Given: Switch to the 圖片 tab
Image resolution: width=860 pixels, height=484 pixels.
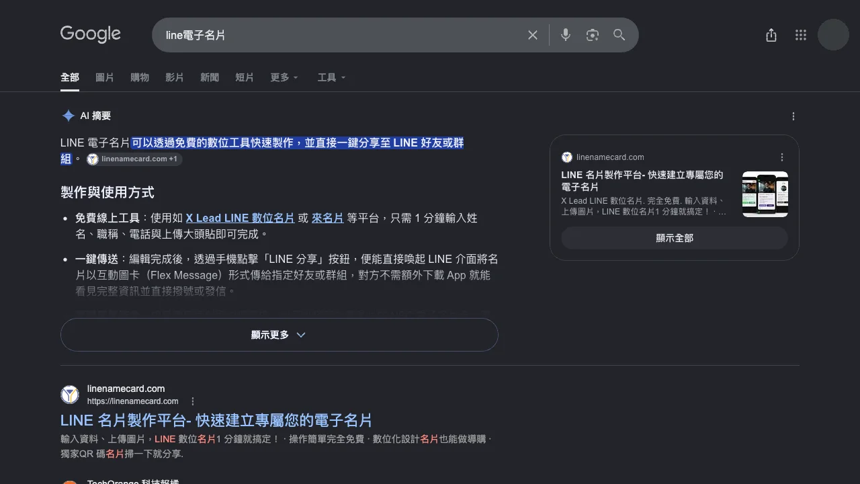Looking at the screenshot, I should pyautogui.click(x=105, y=77).
